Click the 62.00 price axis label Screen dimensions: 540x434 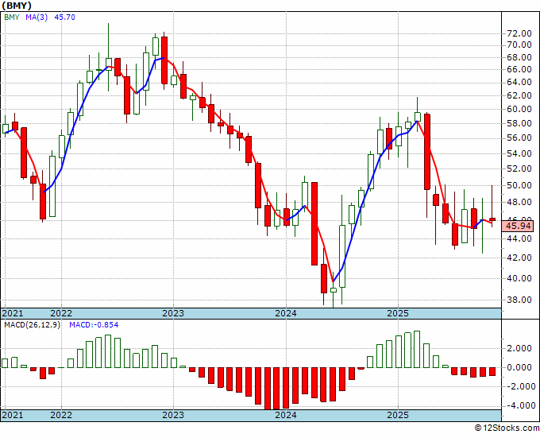click(519, 95)
